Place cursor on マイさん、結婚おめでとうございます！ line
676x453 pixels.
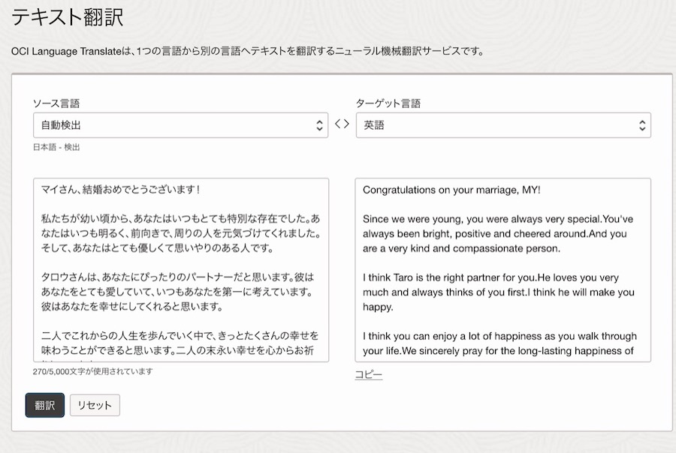coord(120,190)
